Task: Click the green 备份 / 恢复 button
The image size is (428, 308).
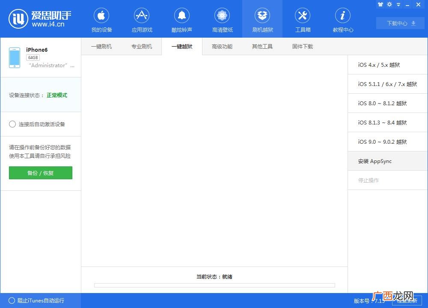Action: click(x=41, y=173)
